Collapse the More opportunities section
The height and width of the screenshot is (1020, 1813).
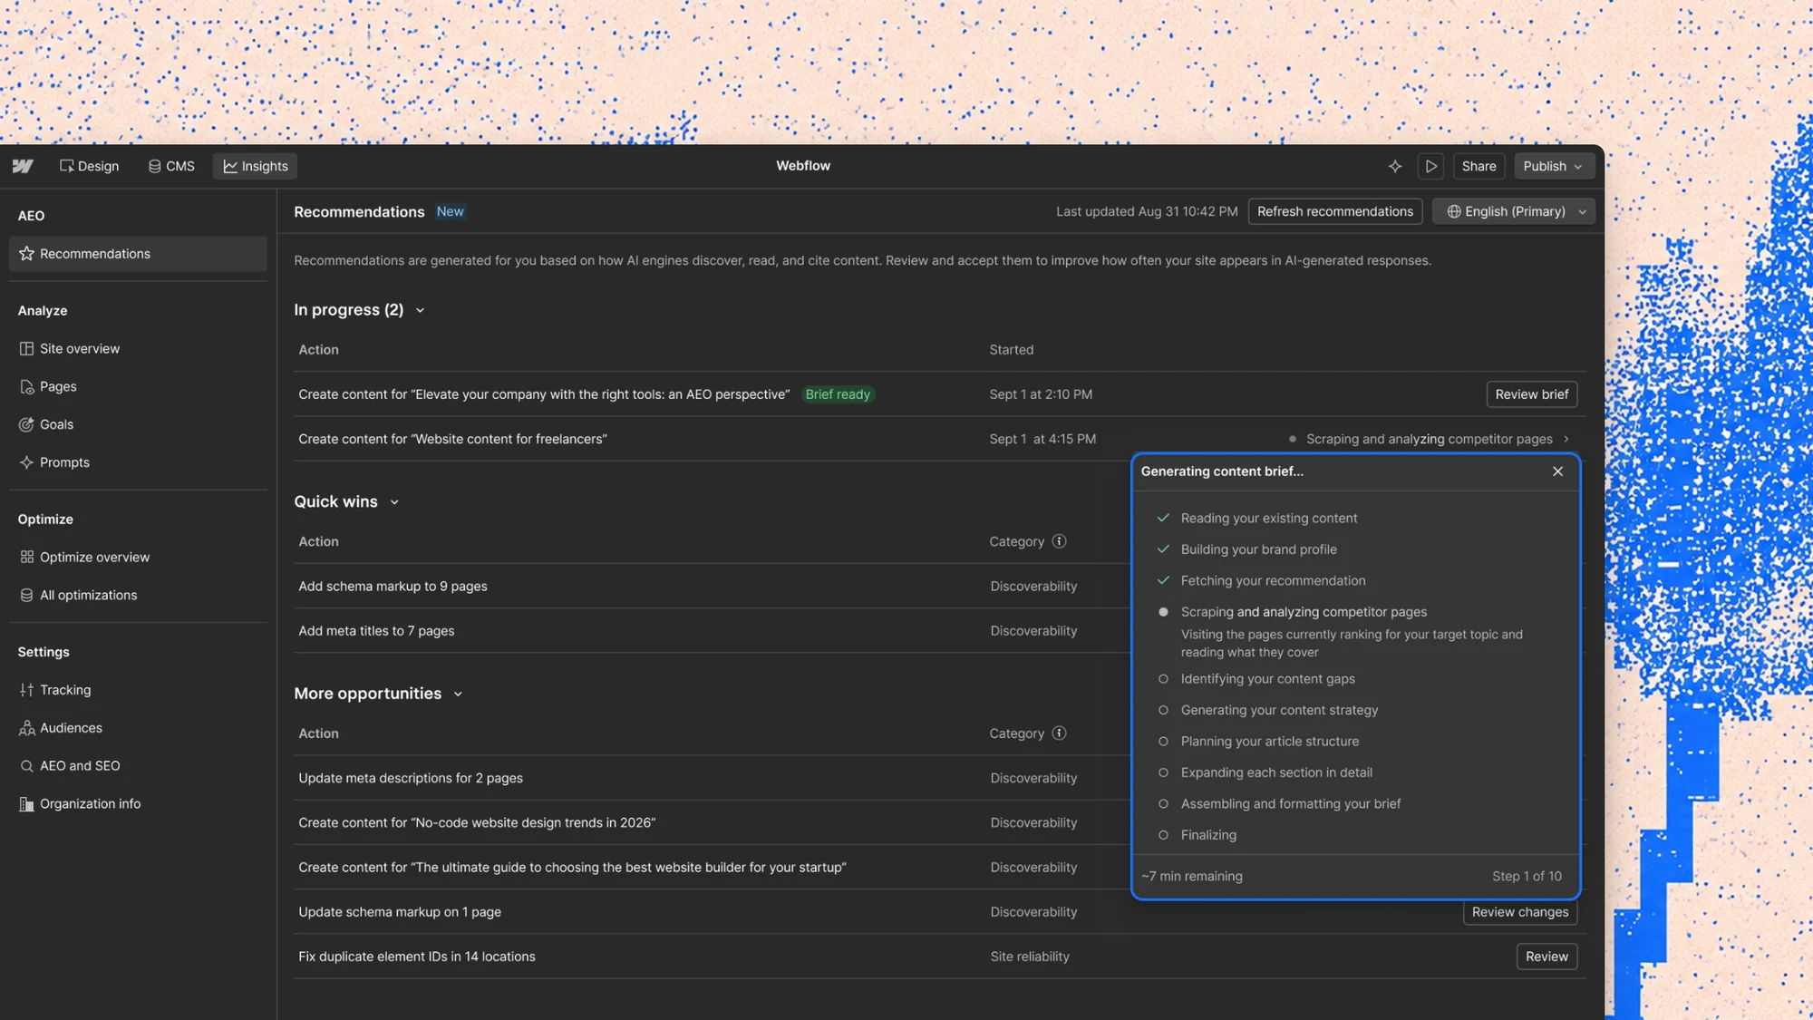pos(458,694)
